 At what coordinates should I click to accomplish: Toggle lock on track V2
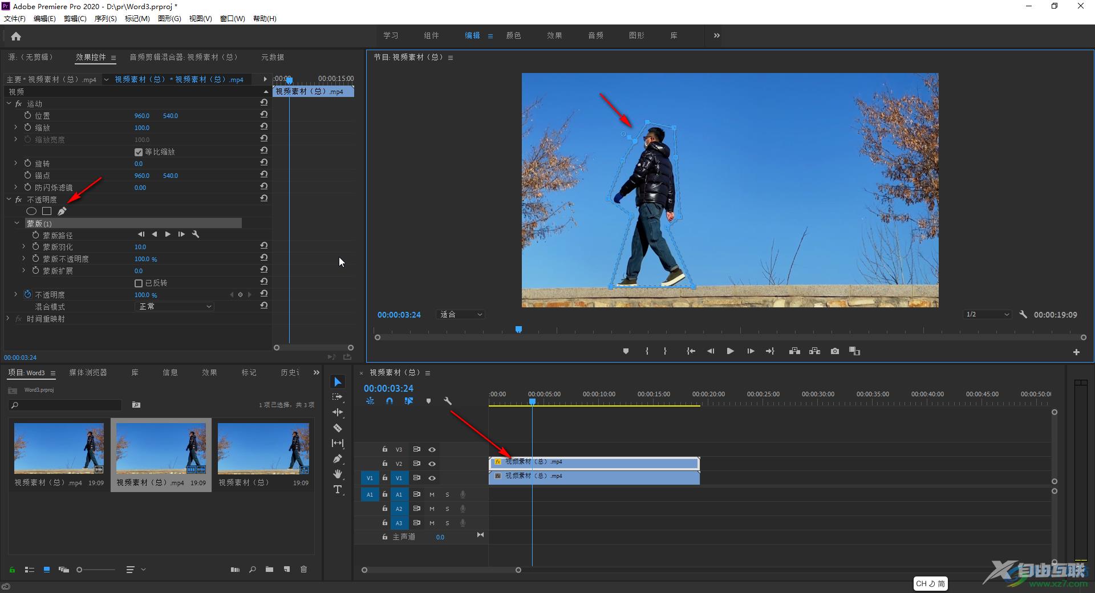(x=385, y=464)
